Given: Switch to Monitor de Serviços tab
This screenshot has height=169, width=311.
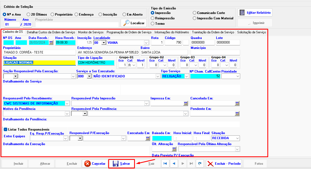Looking at the screenshot, I should coord(90,32).
